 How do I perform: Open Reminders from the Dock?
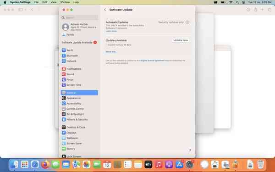[x=128, y=165]
